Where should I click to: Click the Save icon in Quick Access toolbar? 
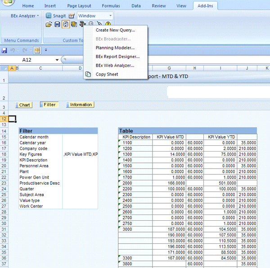[x=4, y=50]
